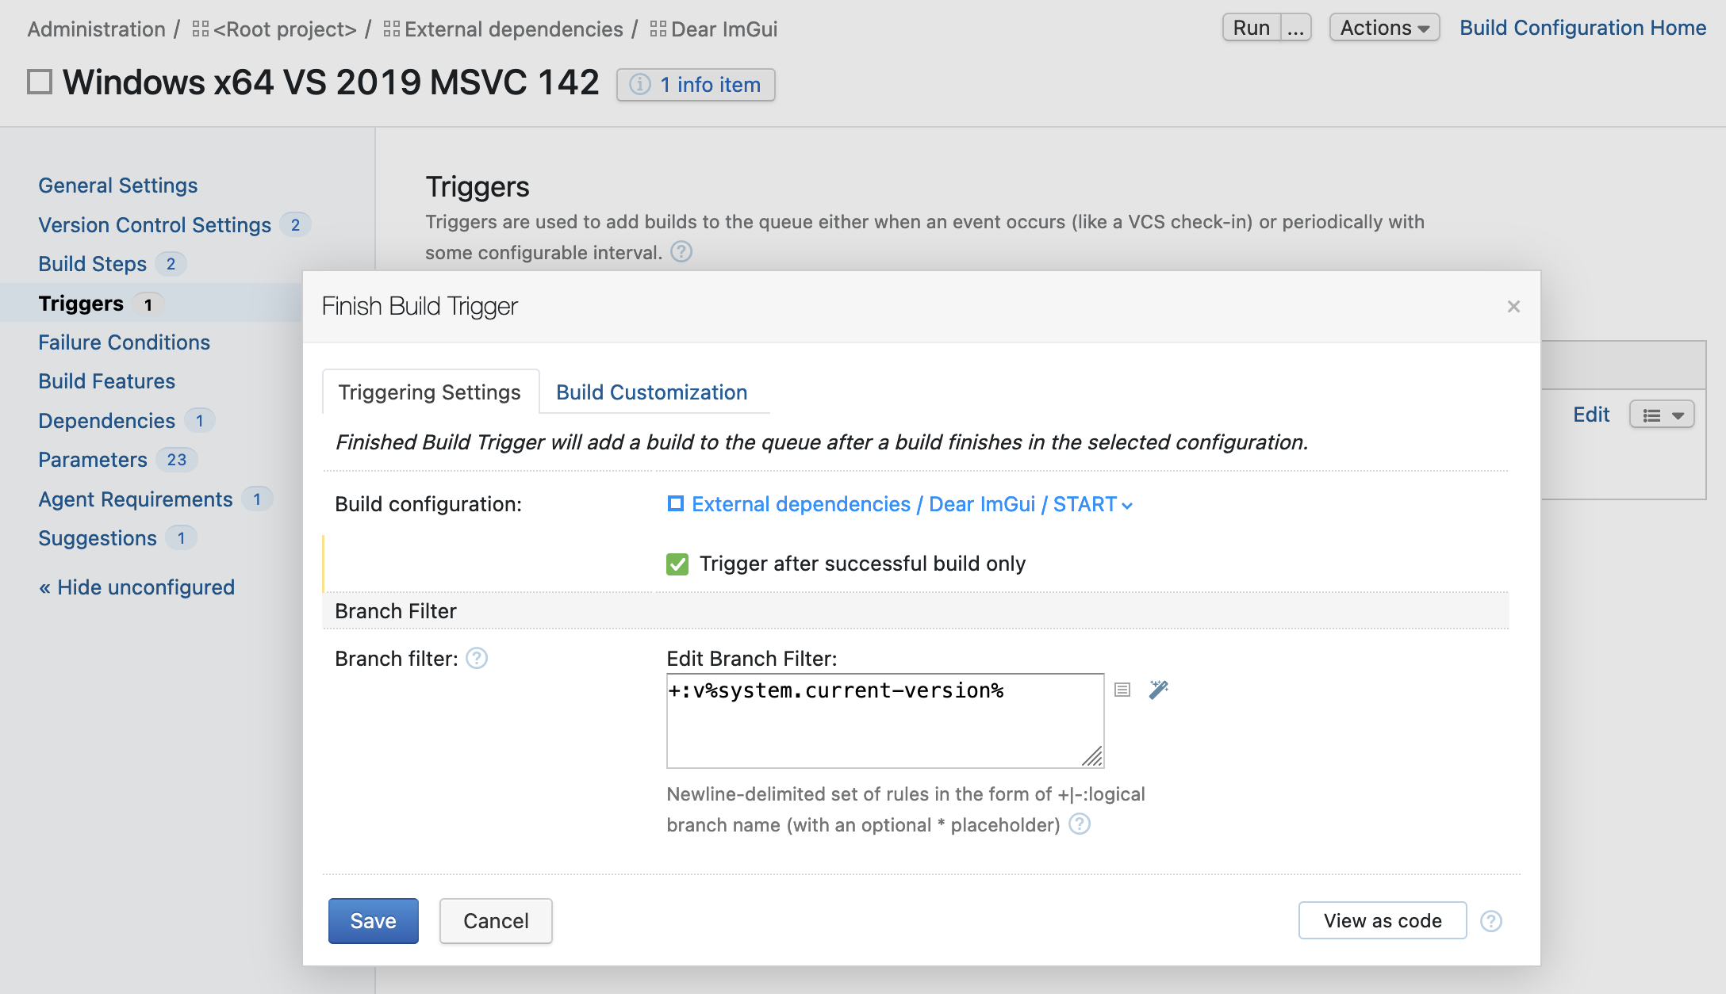Click project grid icon before Root project
This screenshot has width=1726, height=994.
point(201,29)
